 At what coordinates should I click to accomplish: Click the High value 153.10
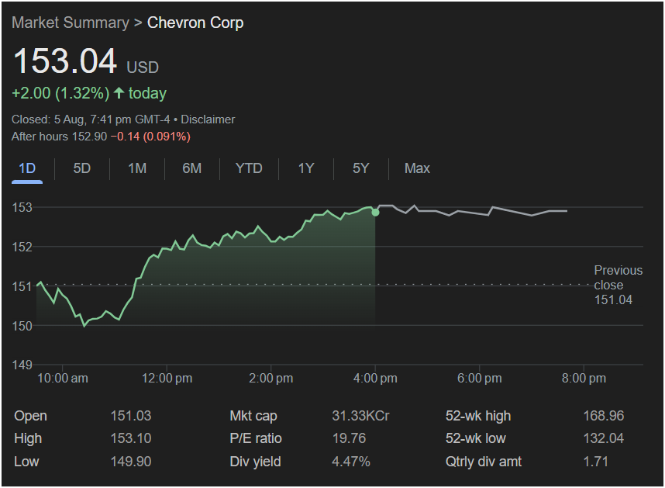pyautogui.click(x=131, y=438)
